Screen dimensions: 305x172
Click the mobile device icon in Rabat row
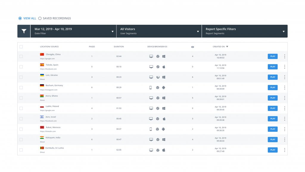tap(151, 129)
